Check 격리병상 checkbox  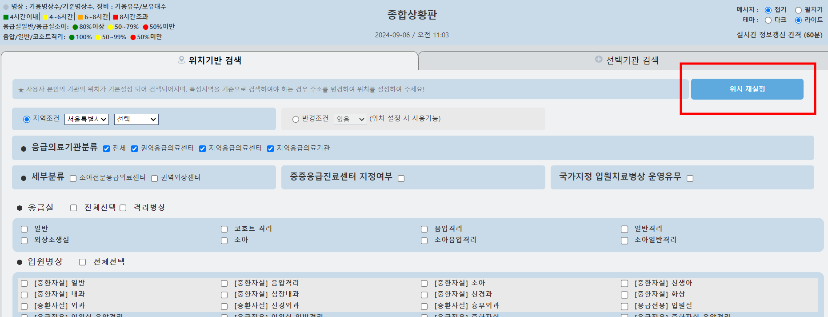[x=123, y=208]
